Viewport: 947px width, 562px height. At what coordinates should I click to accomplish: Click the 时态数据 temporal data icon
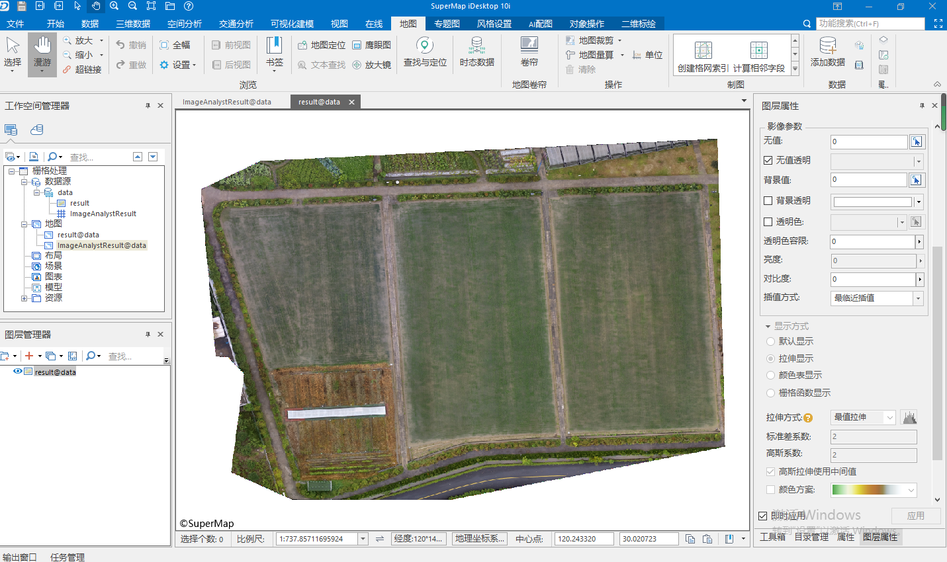pos(476,52)
